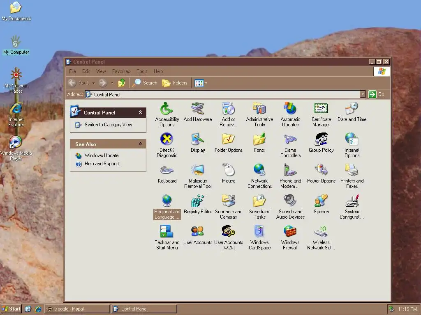Screen dimensions: 421x315
Task: Open the File menu
Action: coord(72,71)
